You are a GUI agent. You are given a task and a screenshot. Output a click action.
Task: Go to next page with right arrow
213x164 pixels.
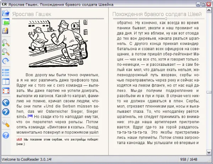point(6,112)
